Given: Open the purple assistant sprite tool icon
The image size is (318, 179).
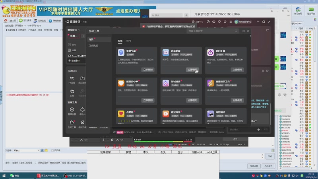Looking at the screenshot, I should click(210, 114).
